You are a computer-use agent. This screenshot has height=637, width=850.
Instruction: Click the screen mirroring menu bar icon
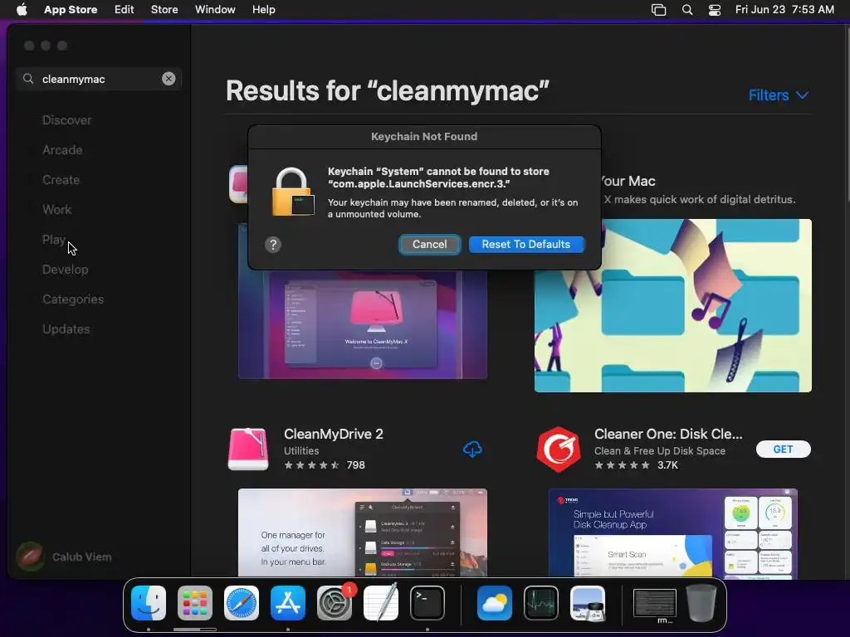[x=658, y=10]
